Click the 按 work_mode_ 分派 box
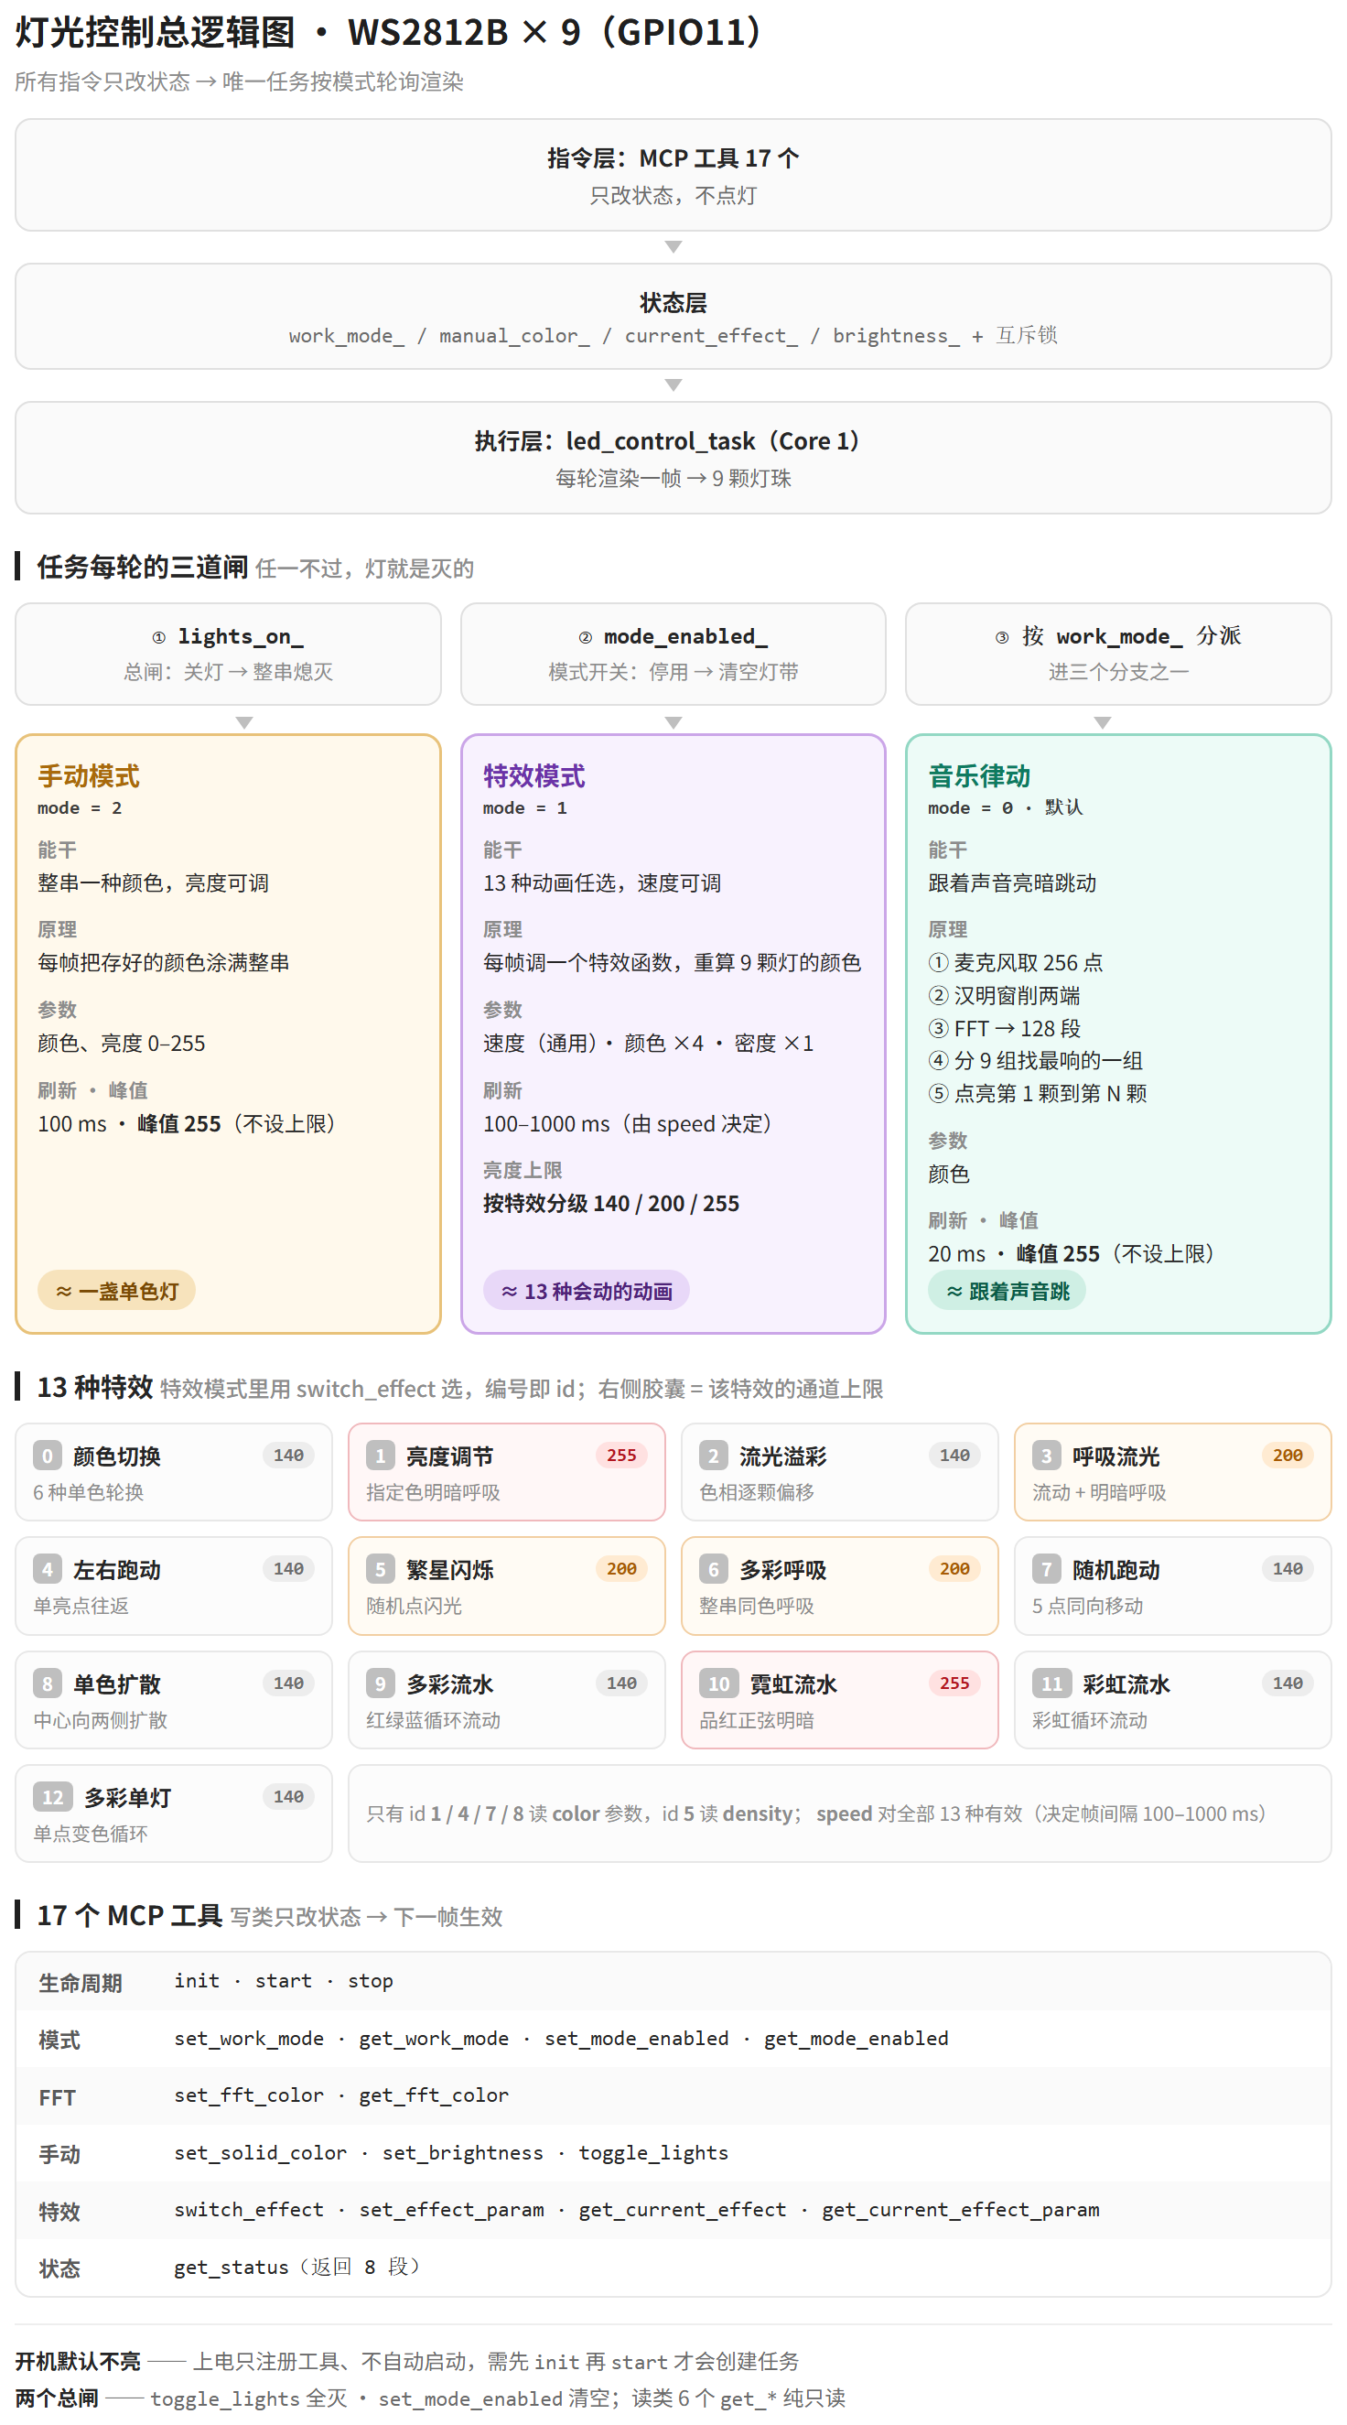Image resolution: width=1347 pixels, height=2425 pixels. [1118, 655]
